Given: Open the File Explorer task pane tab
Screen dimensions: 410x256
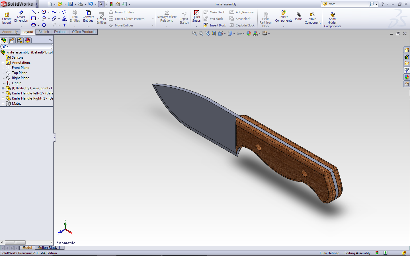Looking at the screenshot, I should click(x=407, y=63).
